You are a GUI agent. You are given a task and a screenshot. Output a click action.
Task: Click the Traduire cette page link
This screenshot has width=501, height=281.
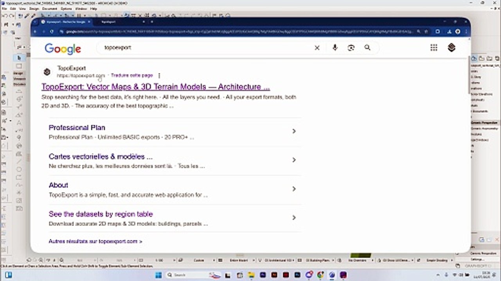click(x=132, y=75)
